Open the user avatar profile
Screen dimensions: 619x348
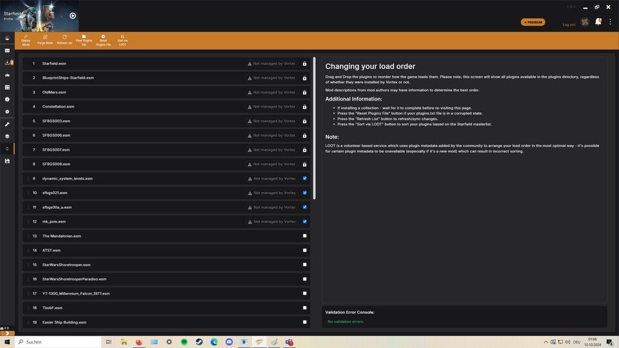(585, 22)
